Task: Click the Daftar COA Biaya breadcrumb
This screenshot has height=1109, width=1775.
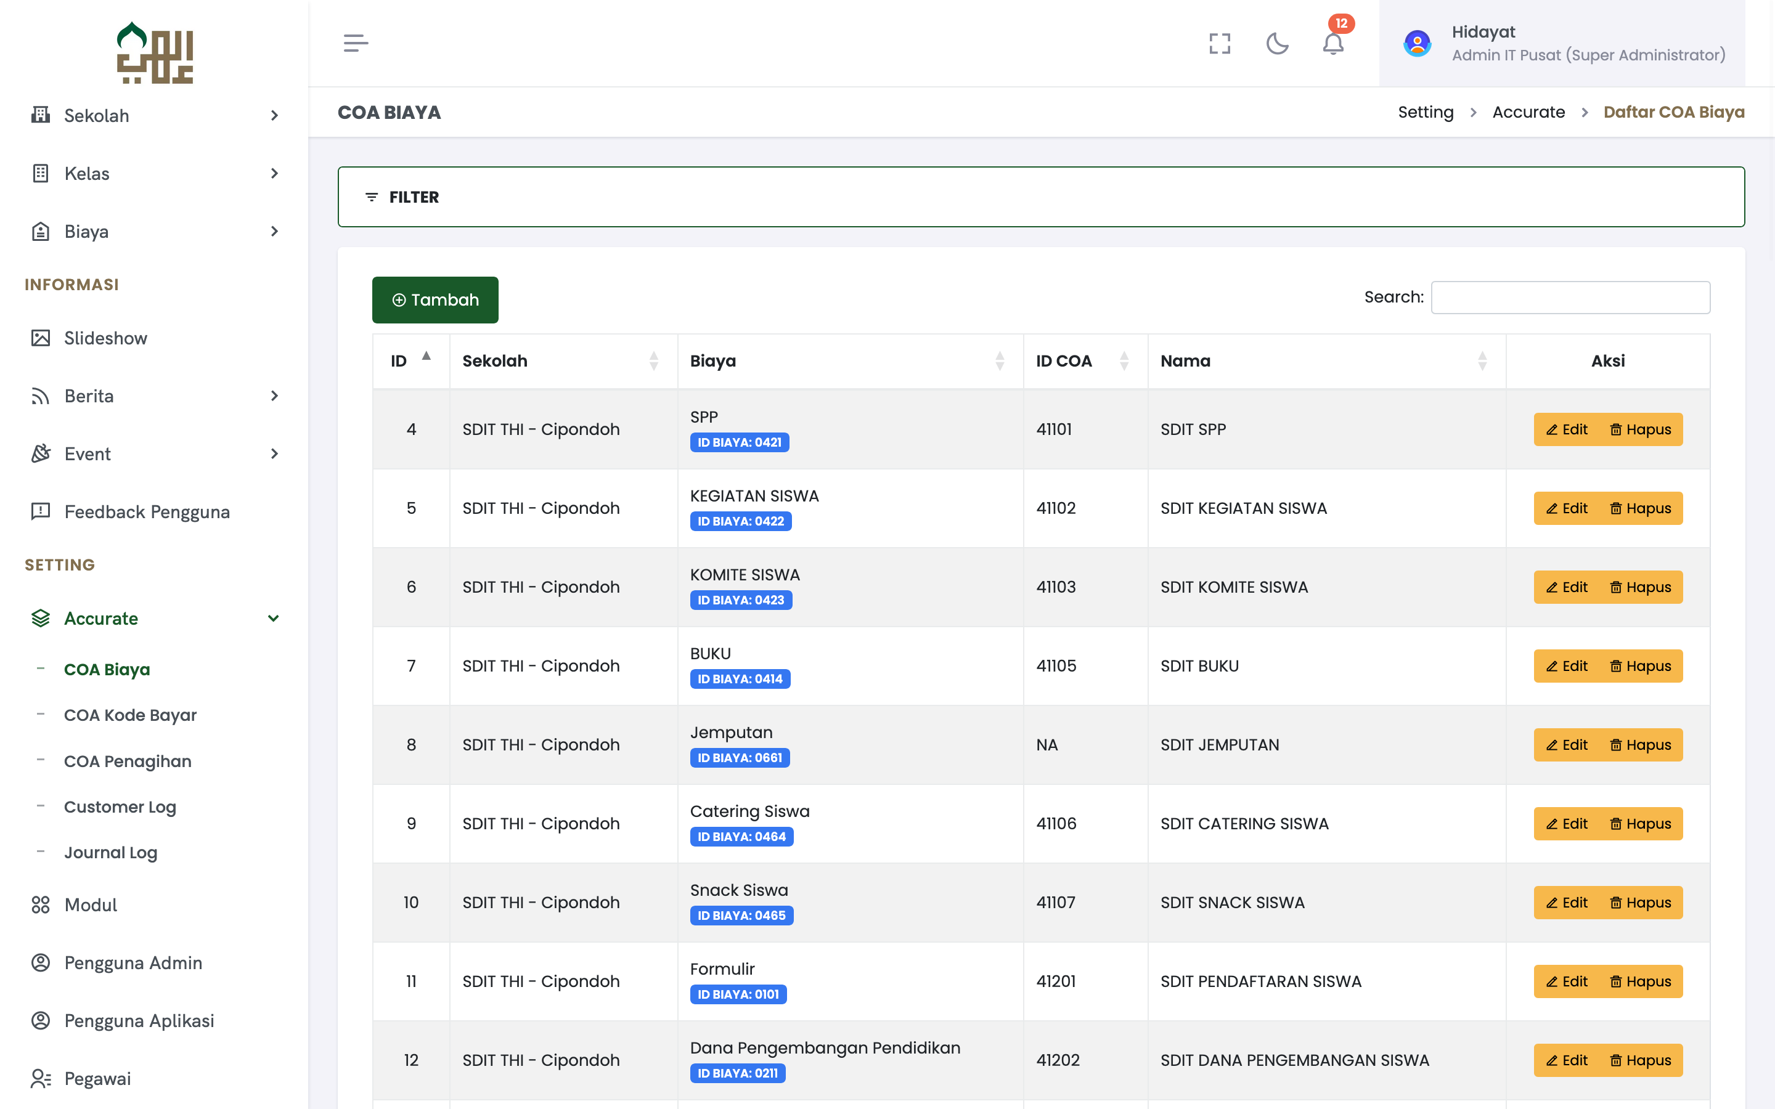Action: (1674, 112)
